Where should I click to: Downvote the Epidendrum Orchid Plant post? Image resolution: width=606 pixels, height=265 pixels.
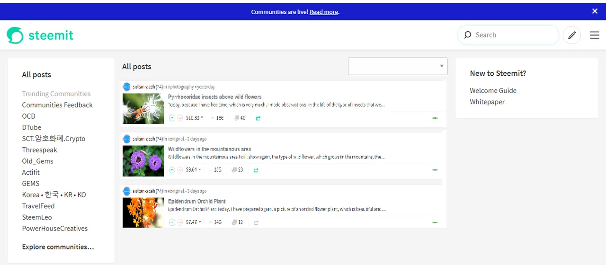[x=180, y=222]
